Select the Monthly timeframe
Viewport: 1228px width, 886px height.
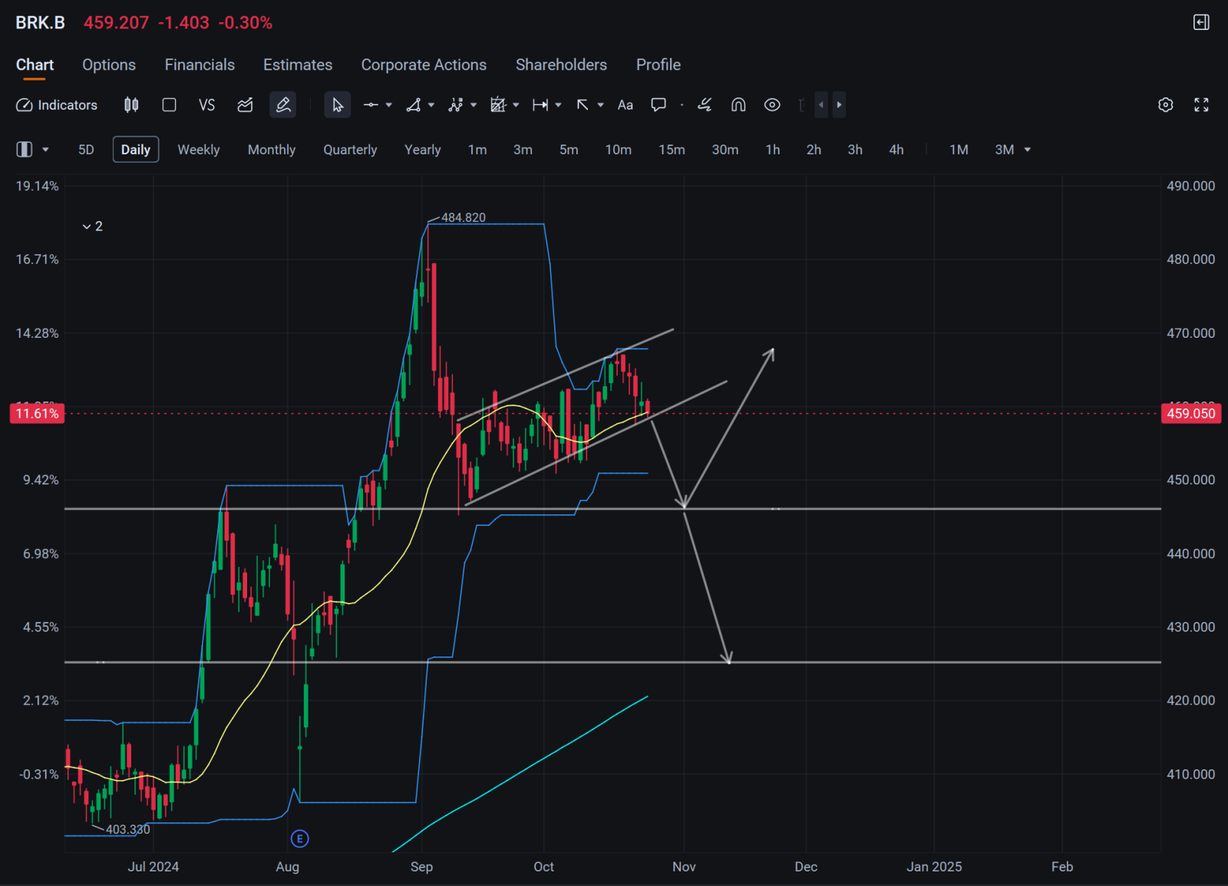pyautogui.click(x=272, y=150)
